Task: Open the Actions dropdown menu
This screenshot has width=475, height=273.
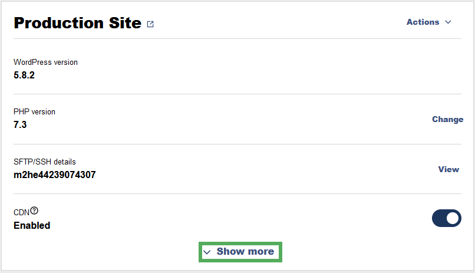Action: point(429,22)
